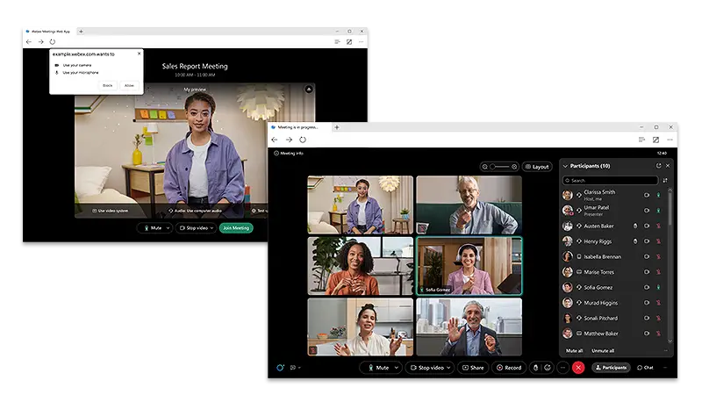Pop out the Participants panel
Viewport: 702px width, 395px height.
point(659,166)
